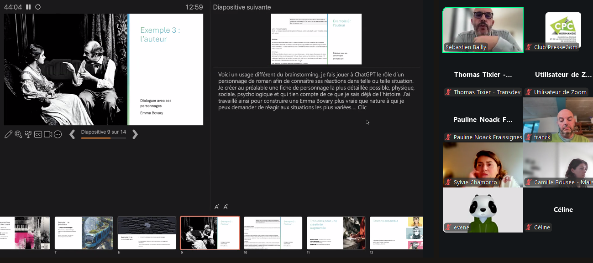Click the magnifier zoom into slide icon

tap(18, 134)
